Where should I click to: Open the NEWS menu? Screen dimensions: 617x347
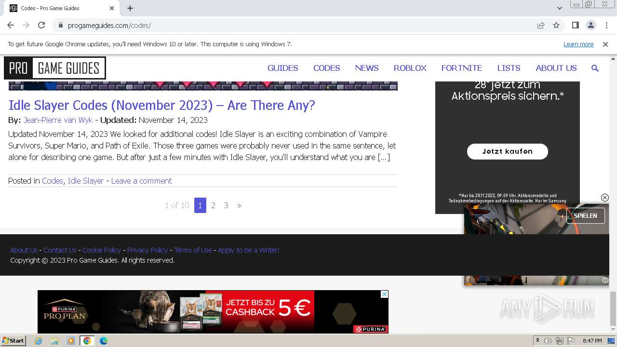click(367, 68)
